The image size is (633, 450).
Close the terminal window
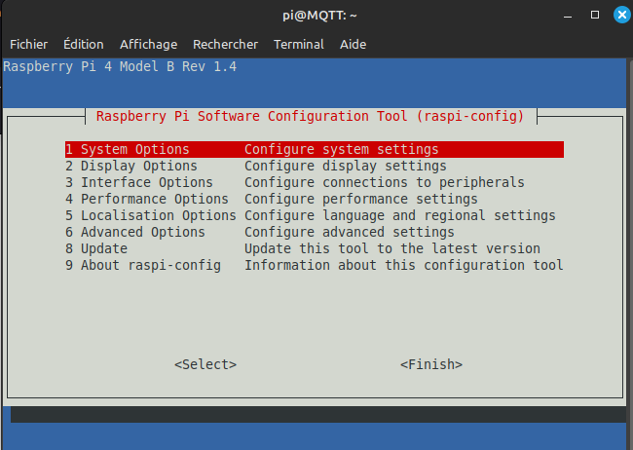coord(619,16)
